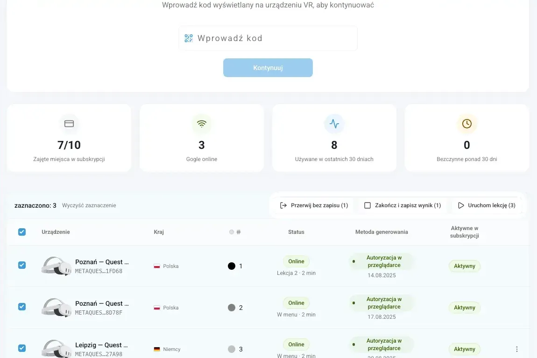Image resolution: width=537 pixels, height=358 pixels.
Task: Click the Kontynuuj button
Action: point(268,68)
